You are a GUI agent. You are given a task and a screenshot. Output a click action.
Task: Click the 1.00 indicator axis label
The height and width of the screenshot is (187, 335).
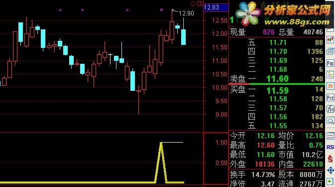pyautogui.click(x=222, y=143)
